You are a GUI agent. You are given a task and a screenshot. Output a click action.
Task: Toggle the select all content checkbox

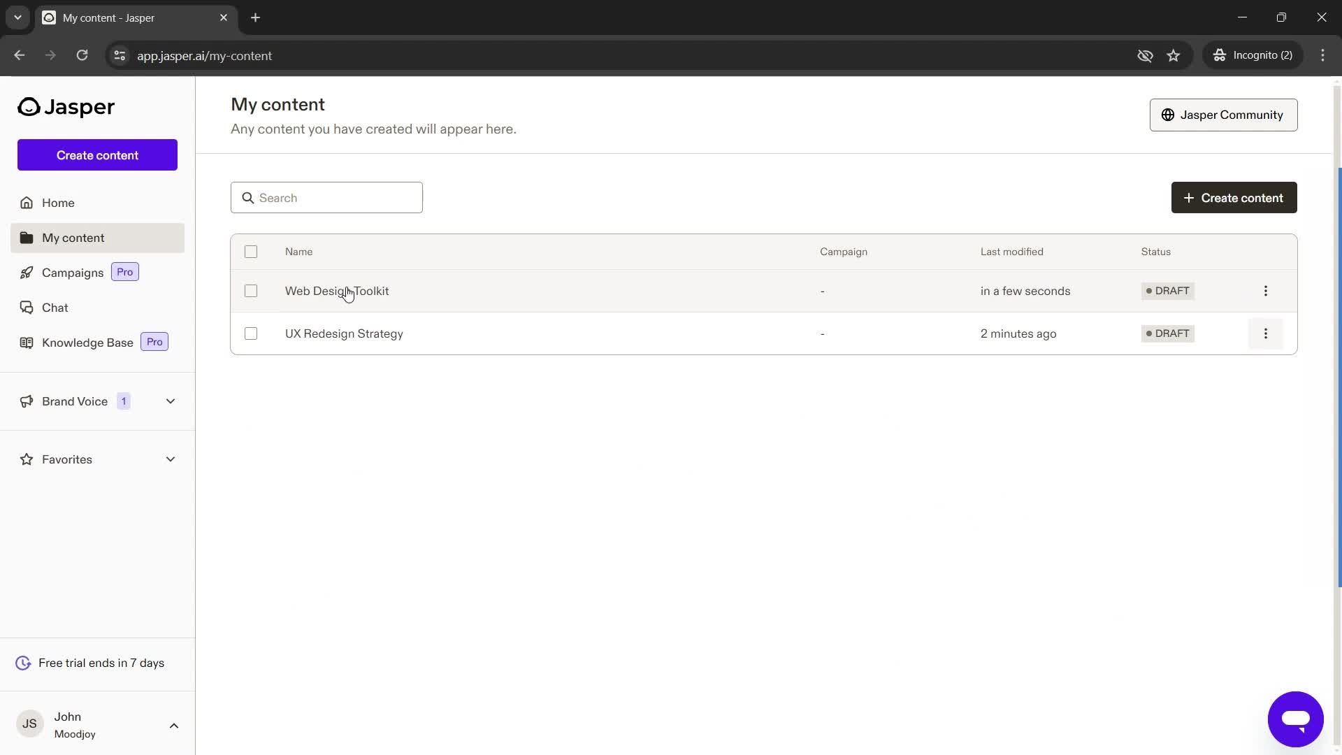click(250, 251)
